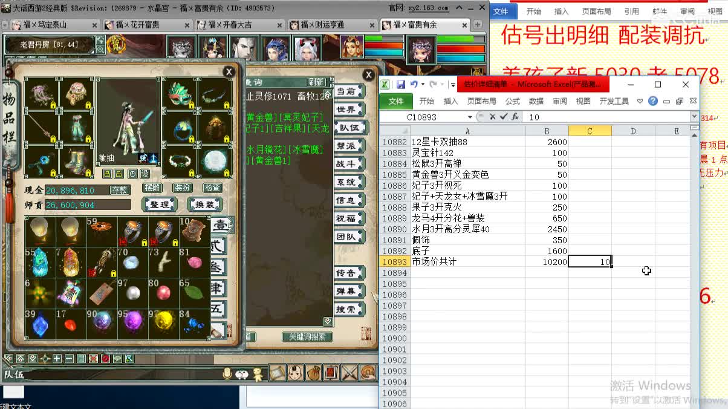Click the Excel undo arrow icon
Image resolution: width=728 pixels, height=409 pixels.
(x=414, y=85)
